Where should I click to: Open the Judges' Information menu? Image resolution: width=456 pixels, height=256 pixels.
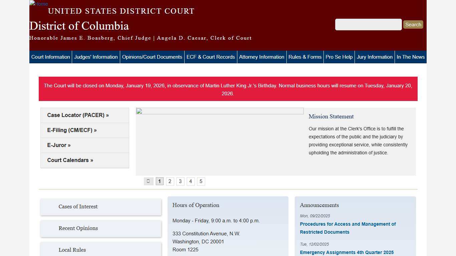tap(96, 57)
